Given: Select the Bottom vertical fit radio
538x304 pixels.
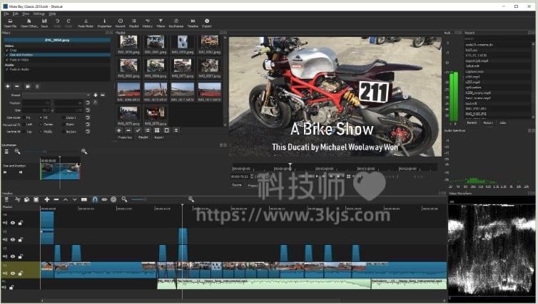Looking at the screenshot, I should click(x=63, y=132).
